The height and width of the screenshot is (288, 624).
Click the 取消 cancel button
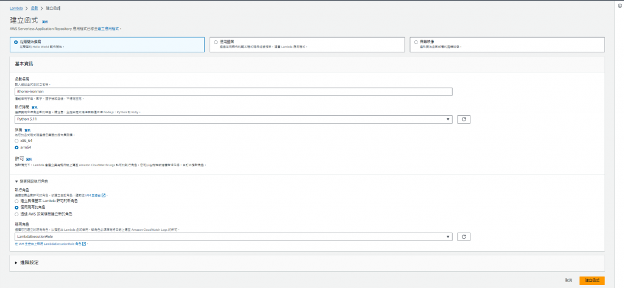click(x=569, y=281)
